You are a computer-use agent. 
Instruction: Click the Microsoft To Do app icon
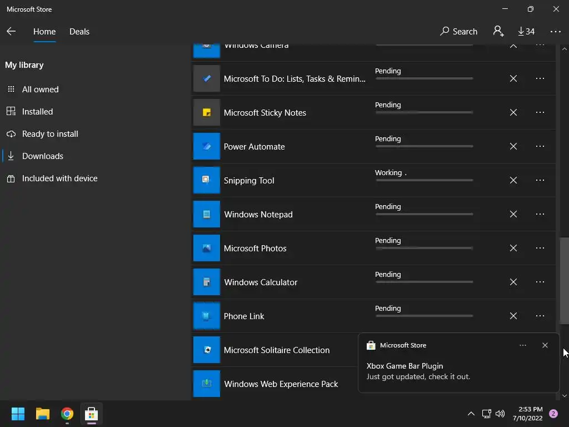pyautogui.click(x=207, y=78)
